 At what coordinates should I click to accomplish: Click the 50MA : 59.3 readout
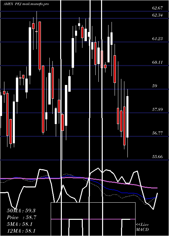point(21,211)
